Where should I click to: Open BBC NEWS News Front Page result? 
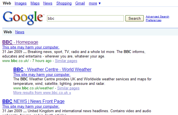pyautogui.click(x=33, y=101)
